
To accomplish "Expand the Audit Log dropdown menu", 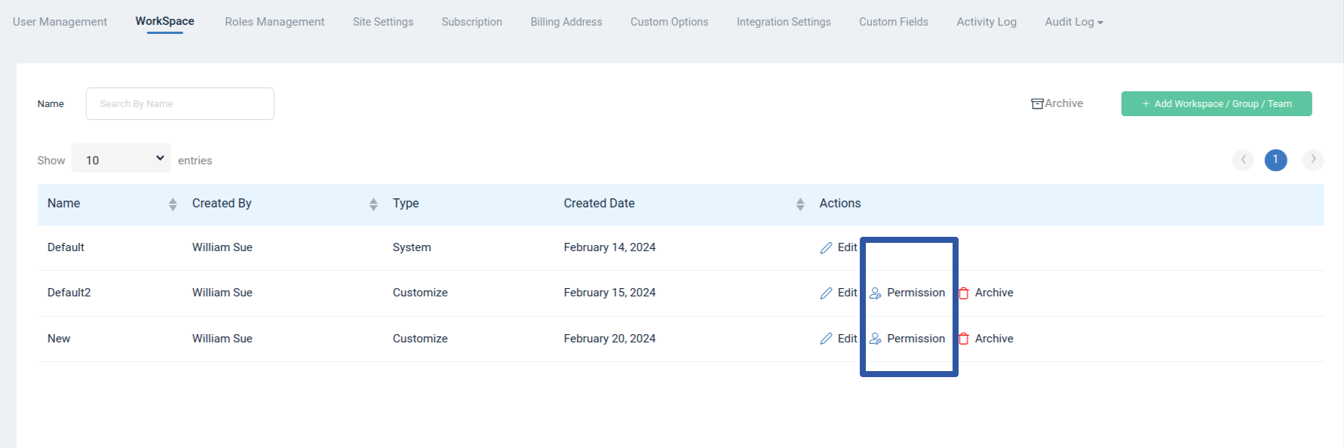I will point(1074,22).
